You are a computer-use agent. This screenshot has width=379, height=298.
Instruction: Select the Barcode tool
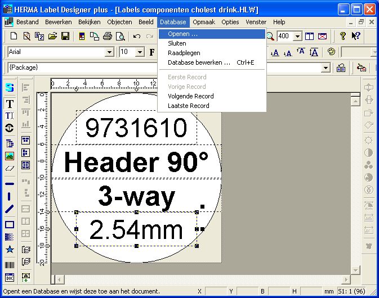click(10, 265)
